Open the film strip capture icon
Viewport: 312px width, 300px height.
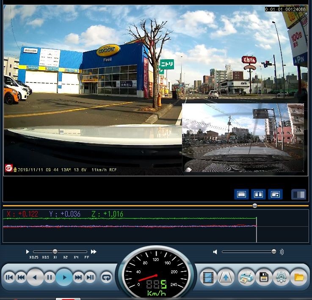click(x=208, y=277)
